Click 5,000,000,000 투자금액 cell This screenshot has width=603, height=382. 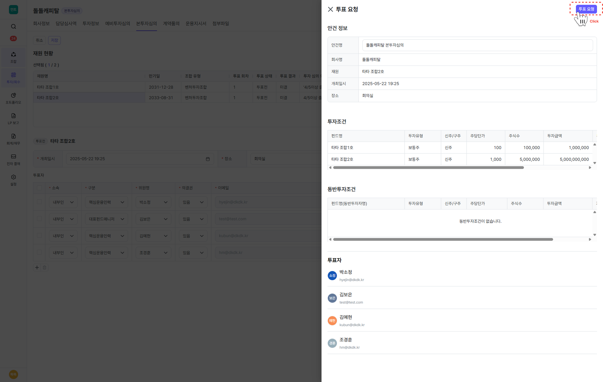(x=568, y=159)
